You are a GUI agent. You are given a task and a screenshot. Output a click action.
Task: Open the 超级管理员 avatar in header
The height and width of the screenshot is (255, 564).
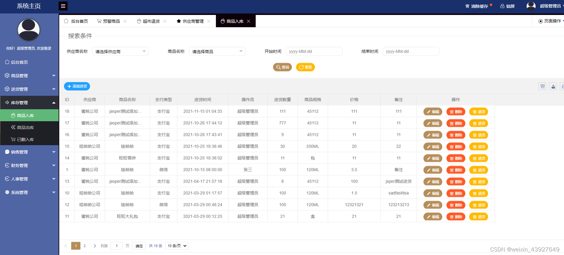coord(531,6)
